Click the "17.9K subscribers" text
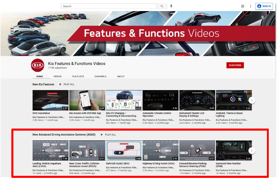Image resolution: width=277 pixels, height=182 pixels. point(57,68)
